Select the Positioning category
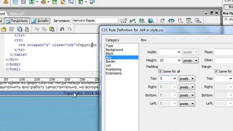Screen dimensions: 233x131 click(x=114, y=70)
